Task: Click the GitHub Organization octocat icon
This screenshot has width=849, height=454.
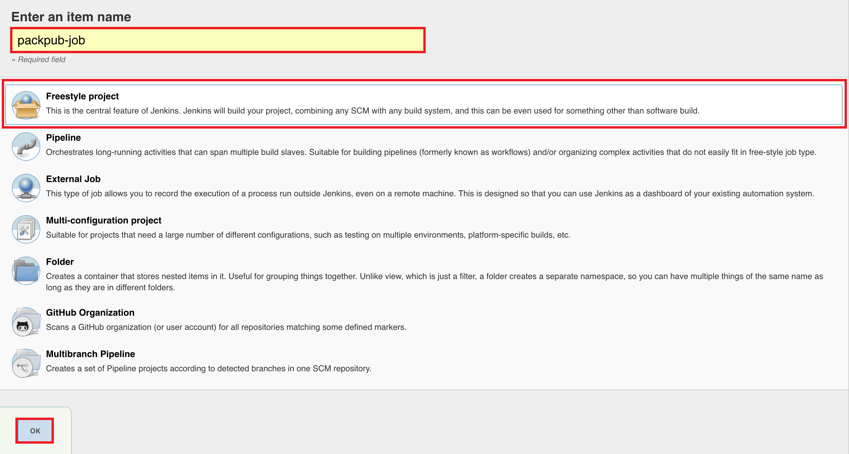Action: [x=26, y=322]
